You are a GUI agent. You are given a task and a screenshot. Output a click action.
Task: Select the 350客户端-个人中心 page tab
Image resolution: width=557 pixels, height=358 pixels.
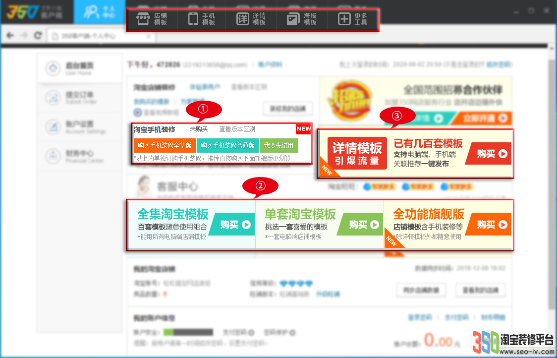coord(101,36)
